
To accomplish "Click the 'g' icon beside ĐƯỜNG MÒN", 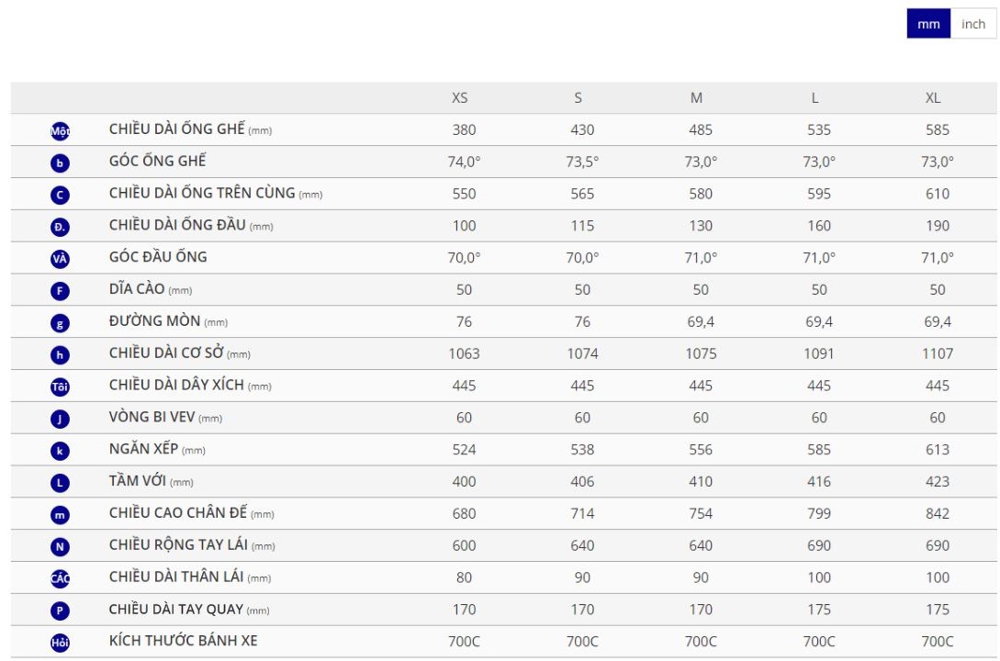I will click(60, 323).
